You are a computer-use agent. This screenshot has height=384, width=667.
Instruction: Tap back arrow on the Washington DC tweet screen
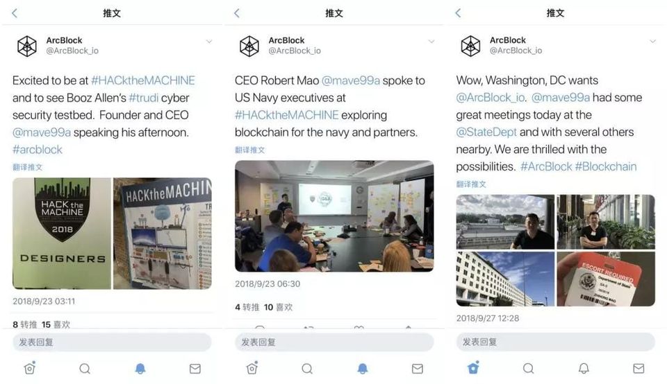(x=458, y=13)
